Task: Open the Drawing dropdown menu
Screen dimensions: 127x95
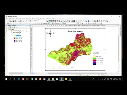Action: pyautogui.click(x=45, y=23)
